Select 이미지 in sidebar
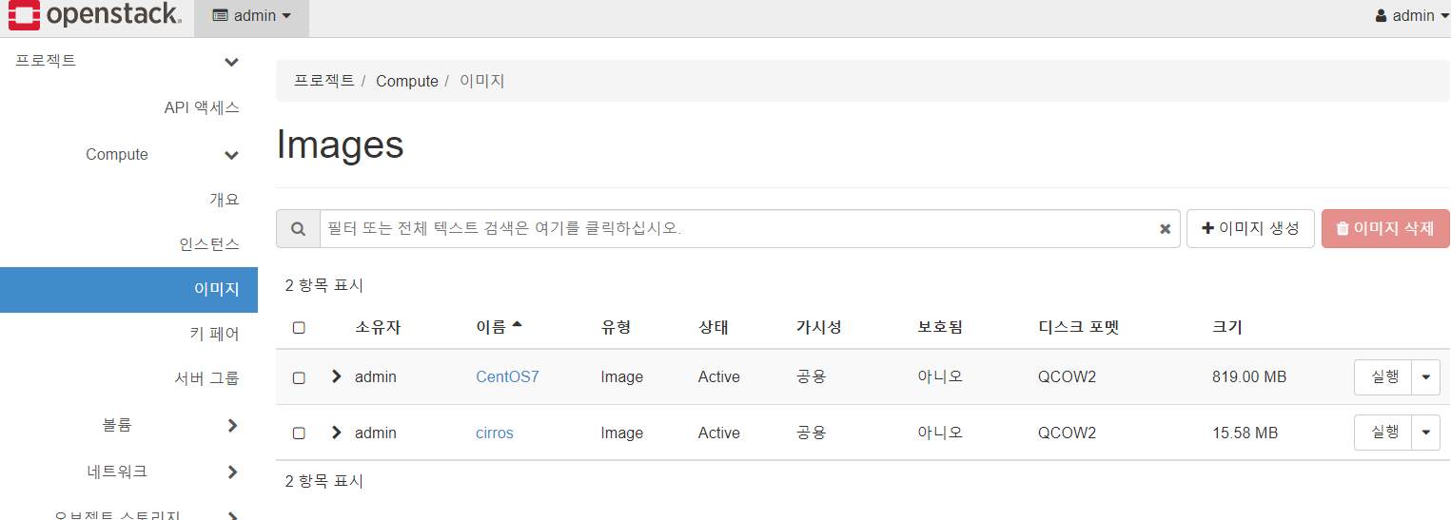Image resolution: width=1451 pixels, height=520 pixels. 128,290
